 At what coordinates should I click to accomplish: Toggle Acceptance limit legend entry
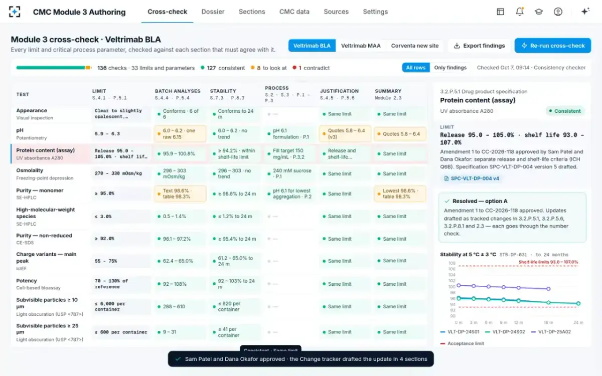pyautogui.click(x=462, y=343)
